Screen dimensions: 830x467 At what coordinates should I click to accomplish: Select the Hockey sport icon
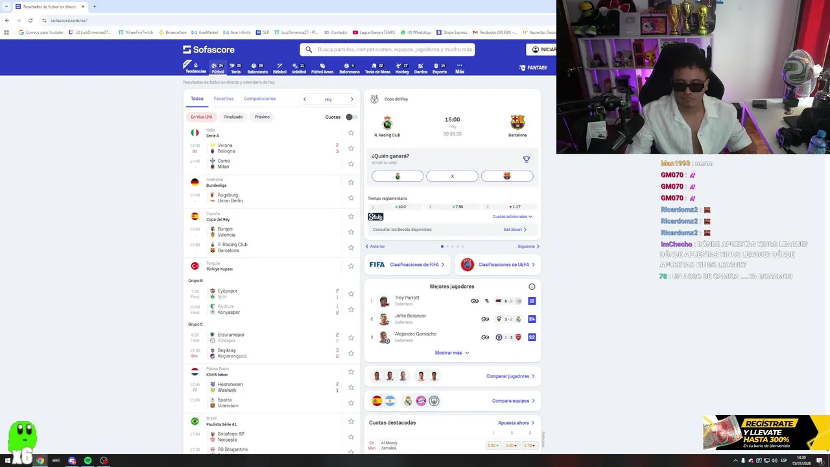click(x=402, y=68)
